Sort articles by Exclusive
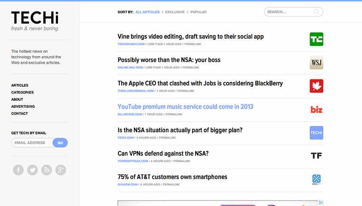The width and height of the screenshot is (362, 206). [x=175, y=12]
